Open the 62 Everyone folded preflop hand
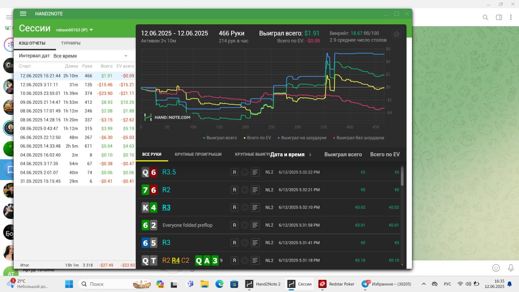The width and height of the screenshot is (519, 292). point(269,225)
